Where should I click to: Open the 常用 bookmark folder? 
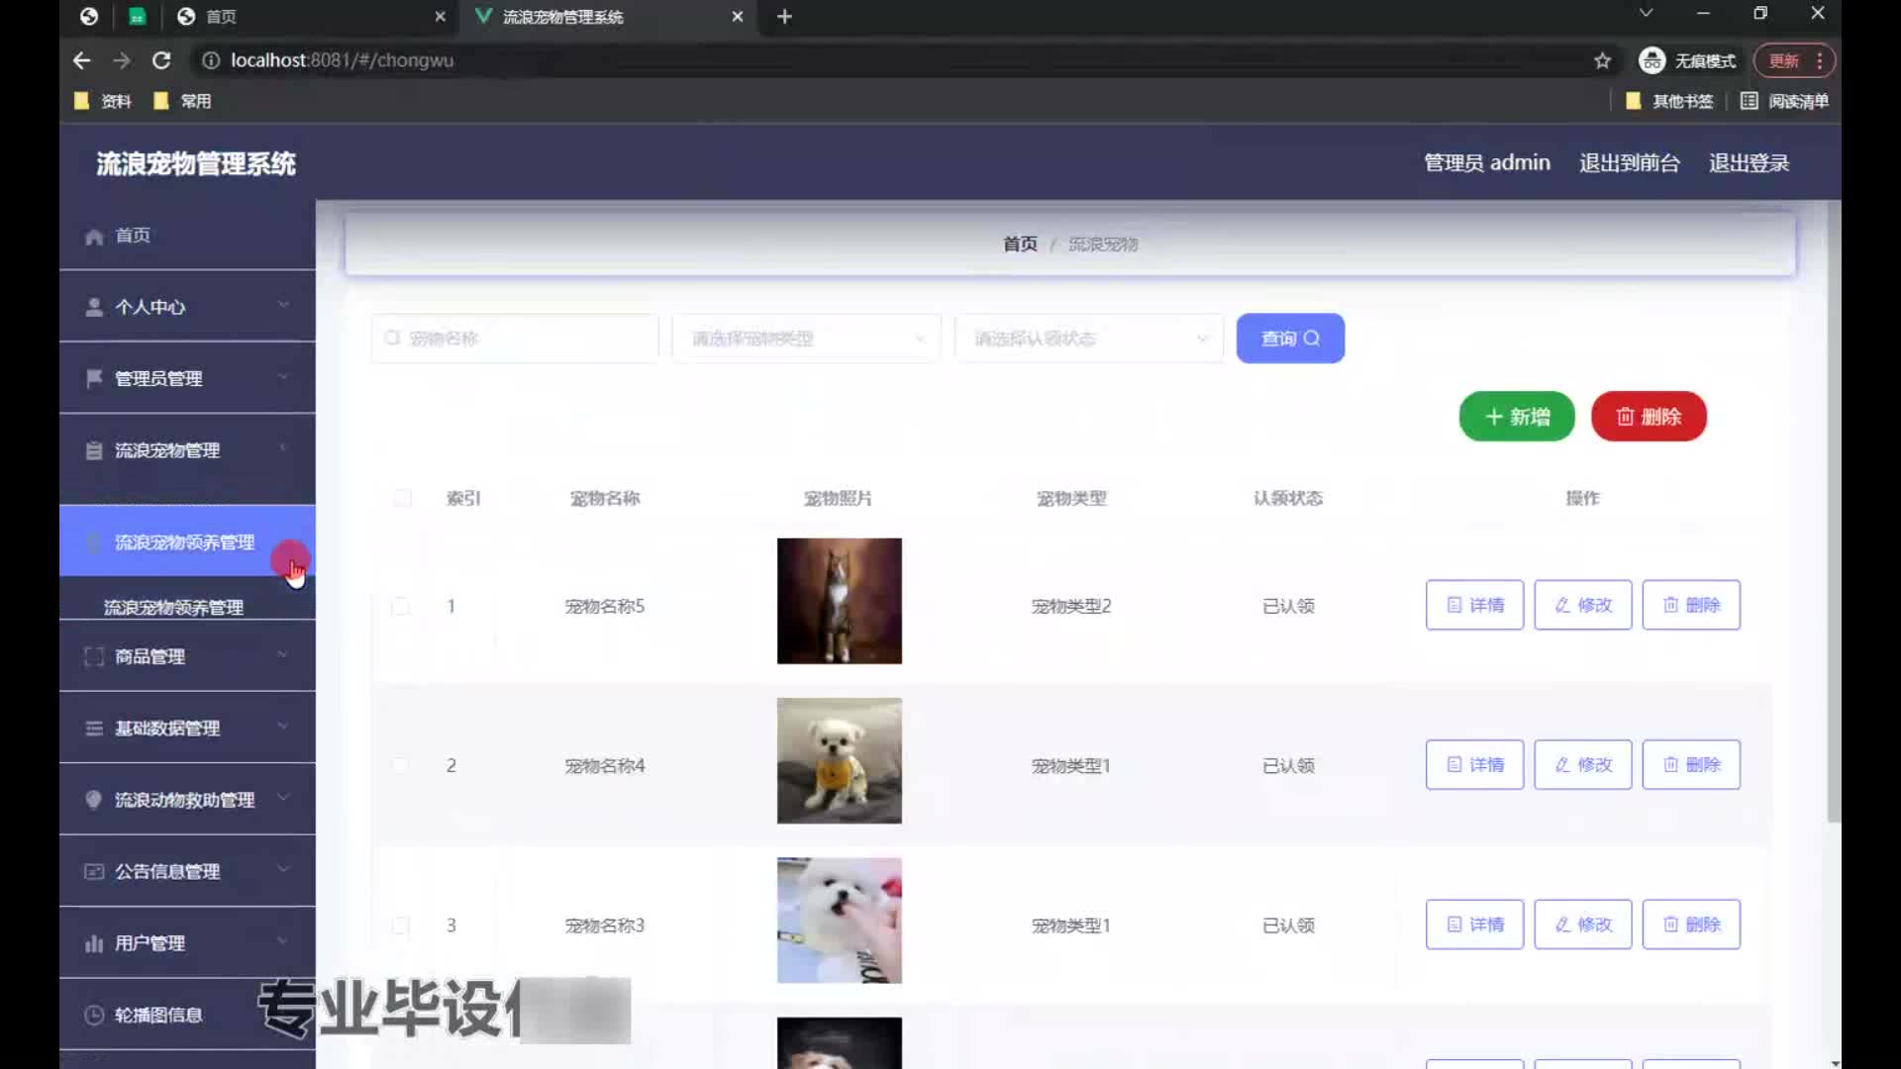click(x=182, y=101)
